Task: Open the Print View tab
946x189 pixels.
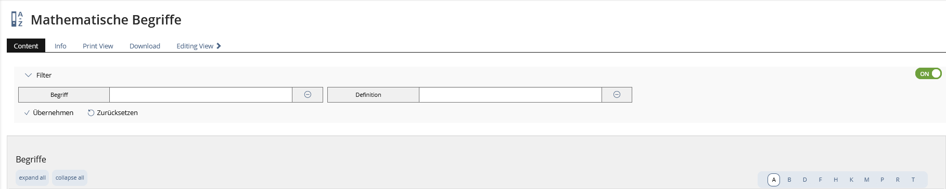Action: click(98, 46)
